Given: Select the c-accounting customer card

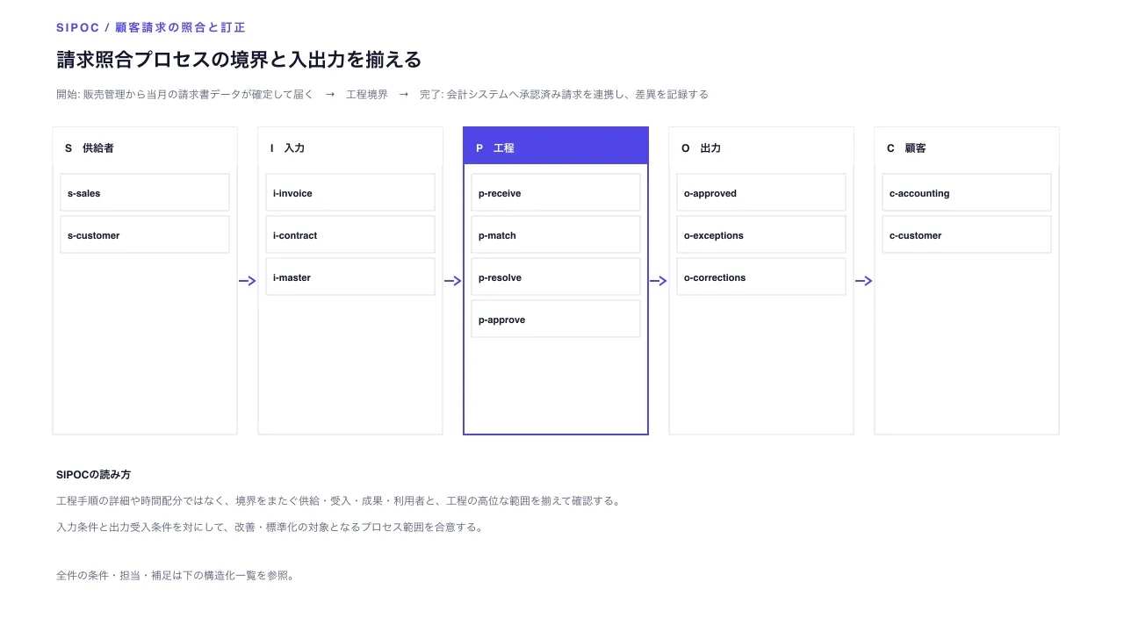Looking at the screenshot, I should tap(967, 192).
